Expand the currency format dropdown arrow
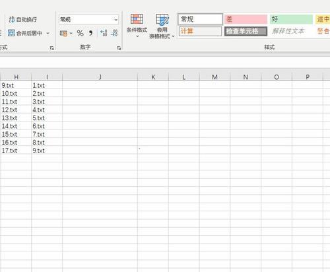Image resolution: width=330 pixels, height=272 pixels. coord(71,34)
